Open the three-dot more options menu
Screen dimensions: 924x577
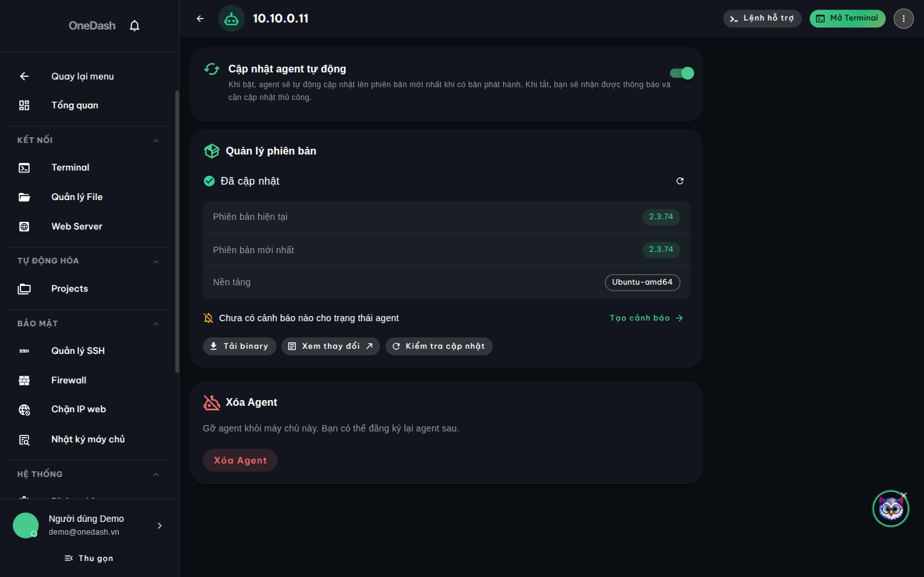tap(903, 19)
